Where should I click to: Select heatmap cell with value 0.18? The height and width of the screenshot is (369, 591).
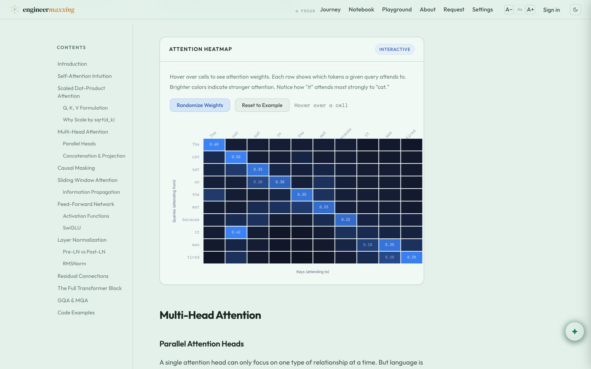click(368, 245)
